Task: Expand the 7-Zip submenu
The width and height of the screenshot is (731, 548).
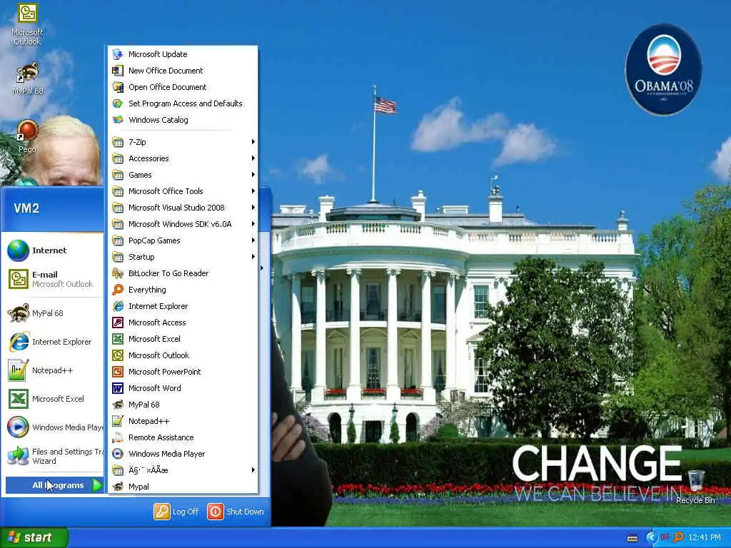Action: pos(183,142)
